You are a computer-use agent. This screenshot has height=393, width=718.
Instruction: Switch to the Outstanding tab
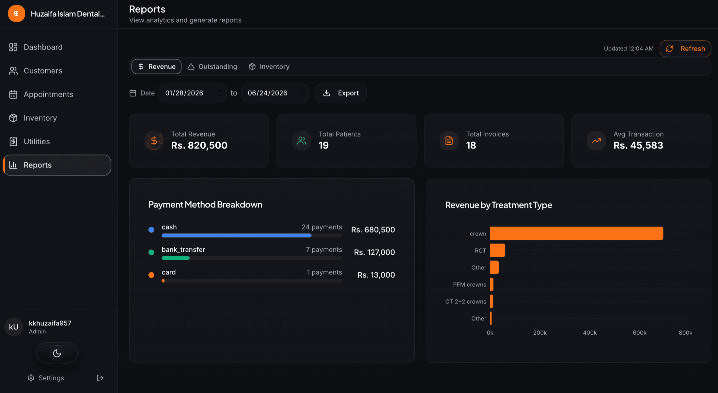tap(212, 66)
